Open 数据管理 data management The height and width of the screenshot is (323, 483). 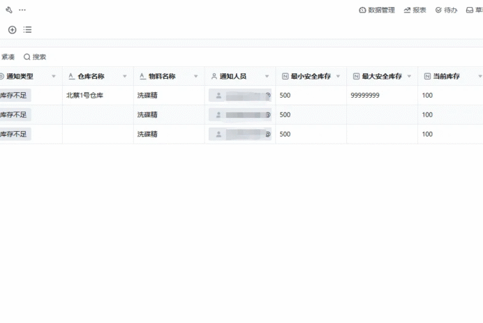(x=377, y=10)
